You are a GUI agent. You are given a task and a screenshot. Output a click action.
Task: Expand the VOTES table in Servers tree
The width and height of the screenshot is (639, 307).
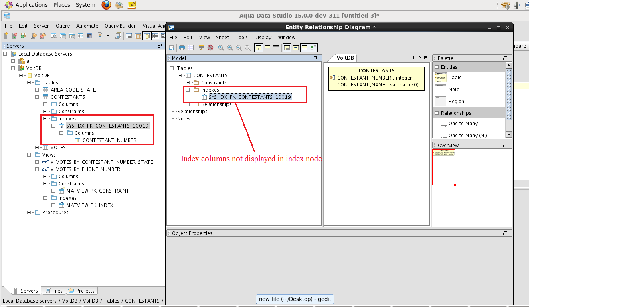tap(37, 148)
